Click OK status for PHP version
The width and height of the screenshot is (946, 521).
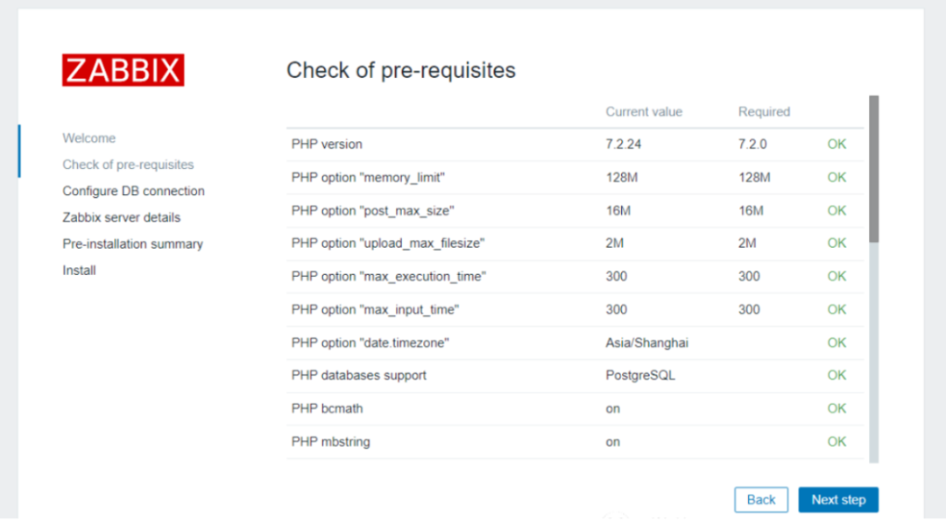[837, 144]
